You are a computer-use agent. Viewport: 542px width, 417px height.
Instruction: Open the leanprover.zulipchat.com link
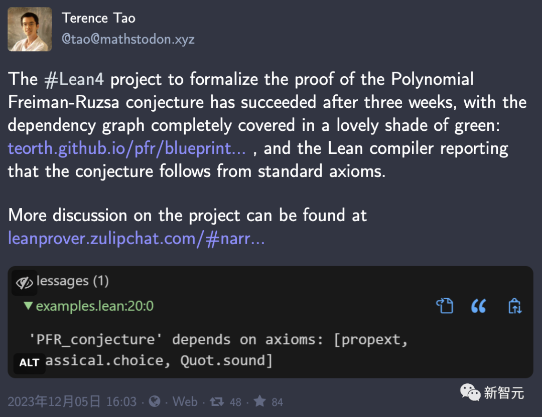(x=136, y=239)
